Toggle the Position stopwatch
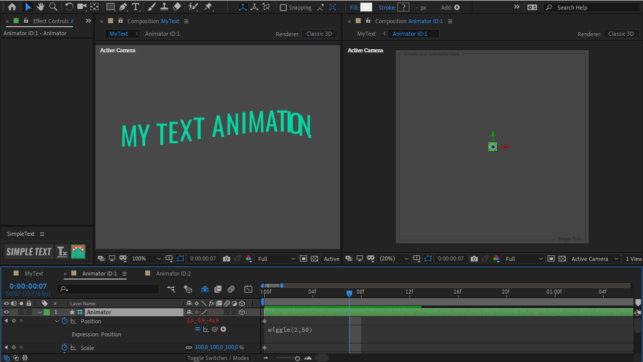 pos(65,321)
